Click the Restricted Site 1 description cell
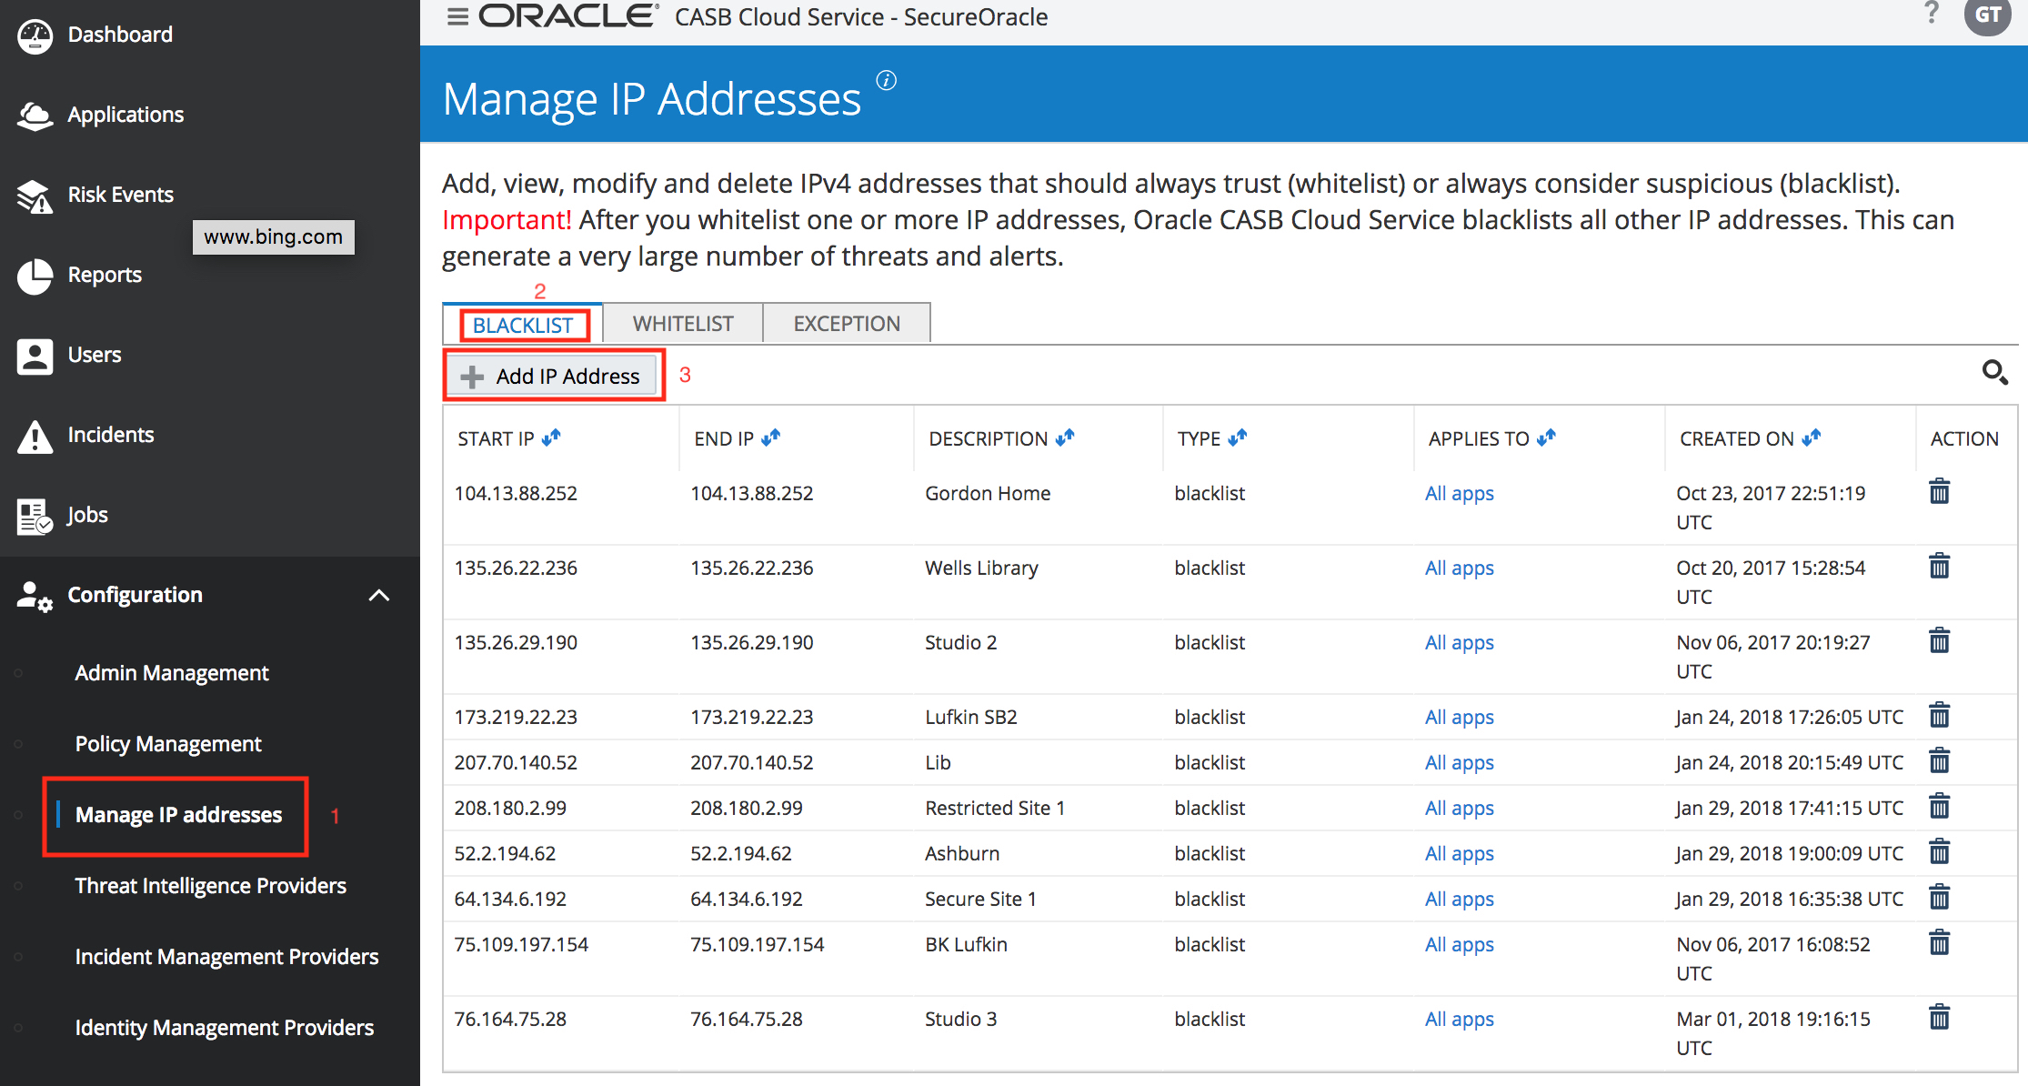Viewport: 2028px width, 1086px height. coord(995,808)
